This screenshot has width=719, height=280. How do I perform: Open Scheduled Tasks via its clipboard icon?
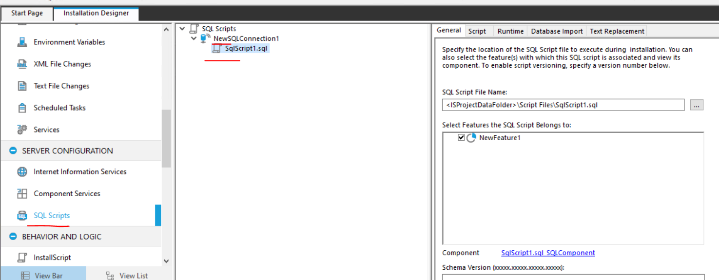tap(22, 108)
